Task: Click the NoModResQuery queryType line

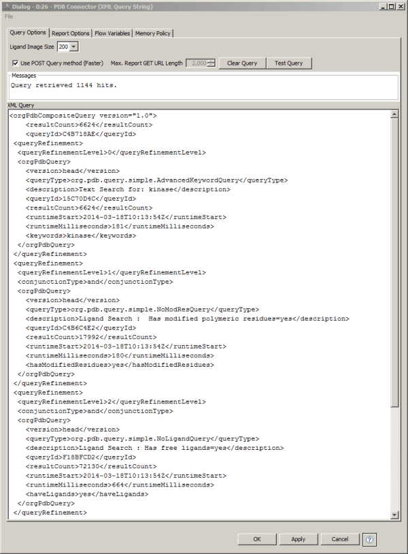Action: tap(143, 310)
